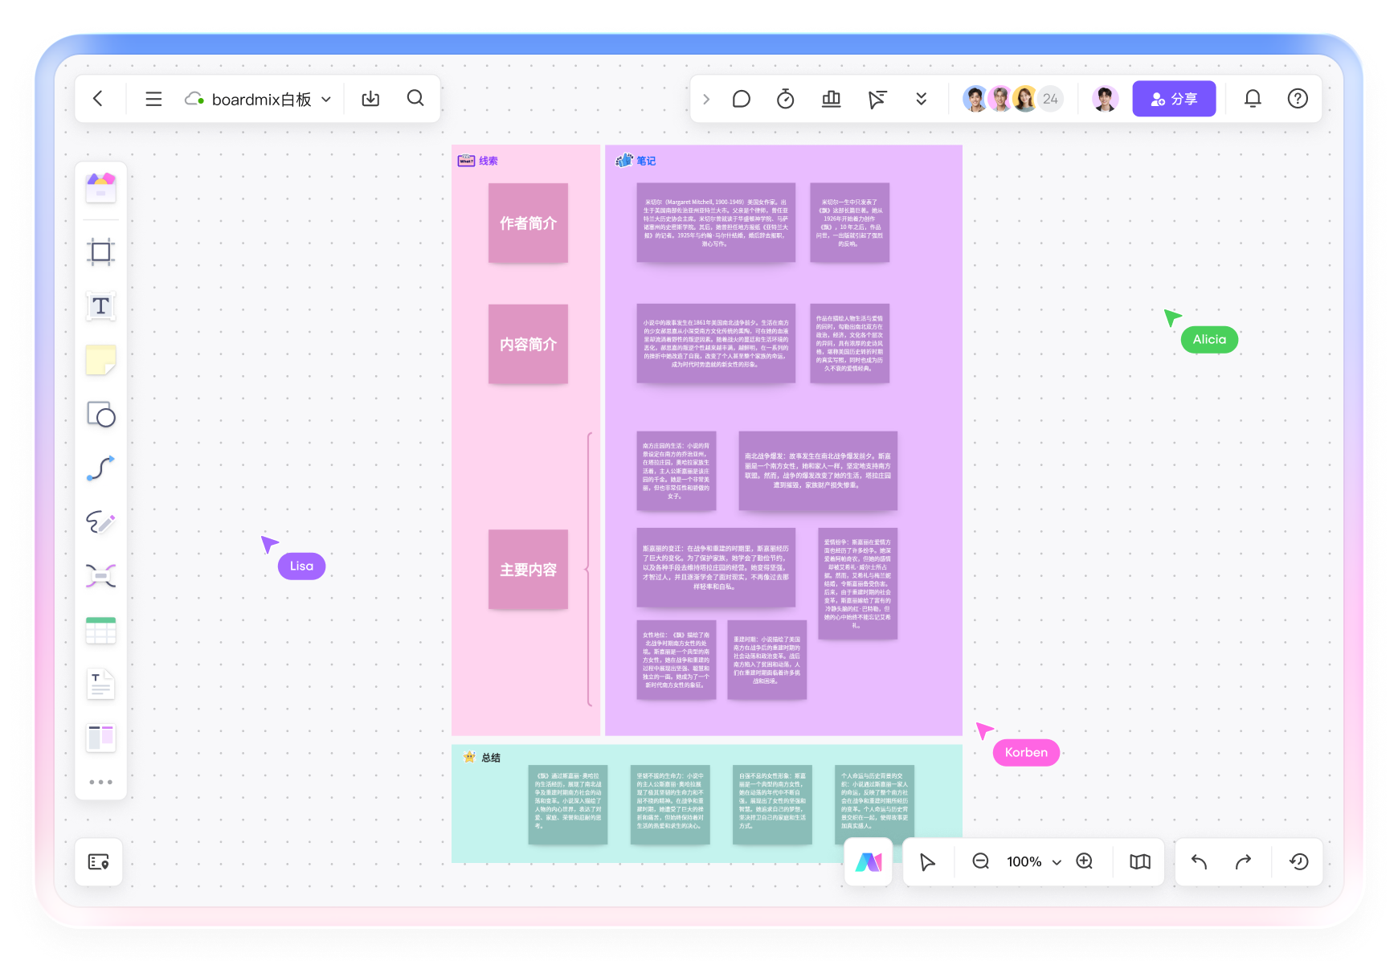Viewport: 1398px width, 961px height.
Task: Toggle the minimap view
Action: (1139, 862)
